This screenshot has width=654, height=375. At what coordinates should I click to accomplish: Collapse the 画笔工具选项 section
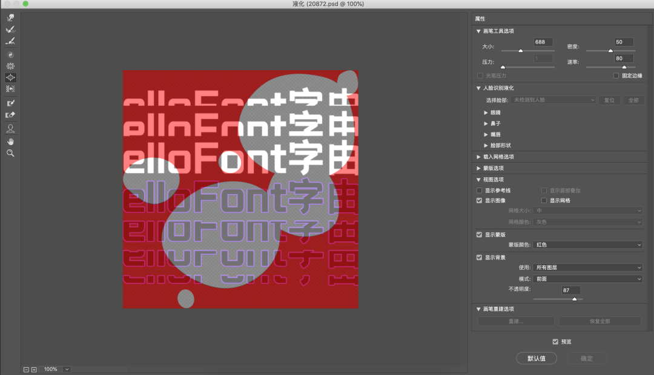pos(478,31)
